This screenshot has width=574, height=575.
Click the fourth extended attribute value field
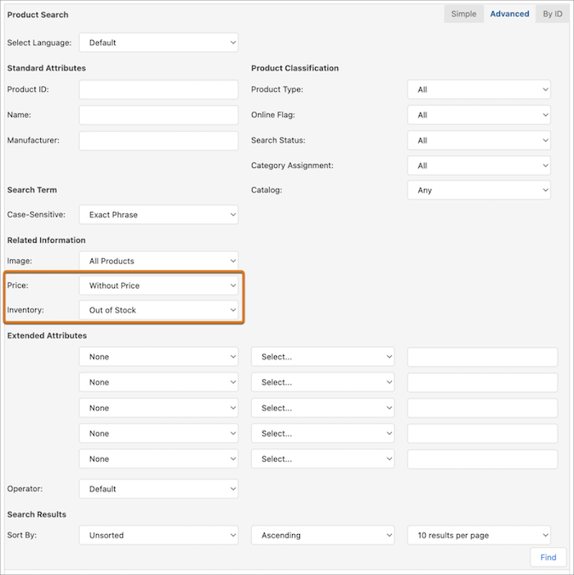pos(482,434)
